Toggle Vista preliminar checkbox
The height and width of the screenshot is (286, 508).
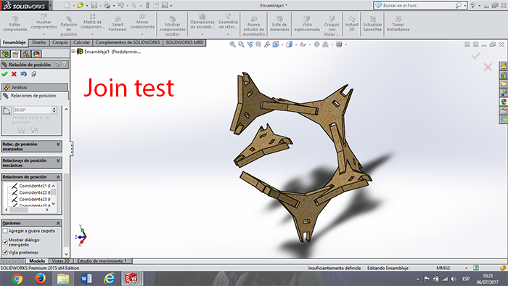(5, 252)
